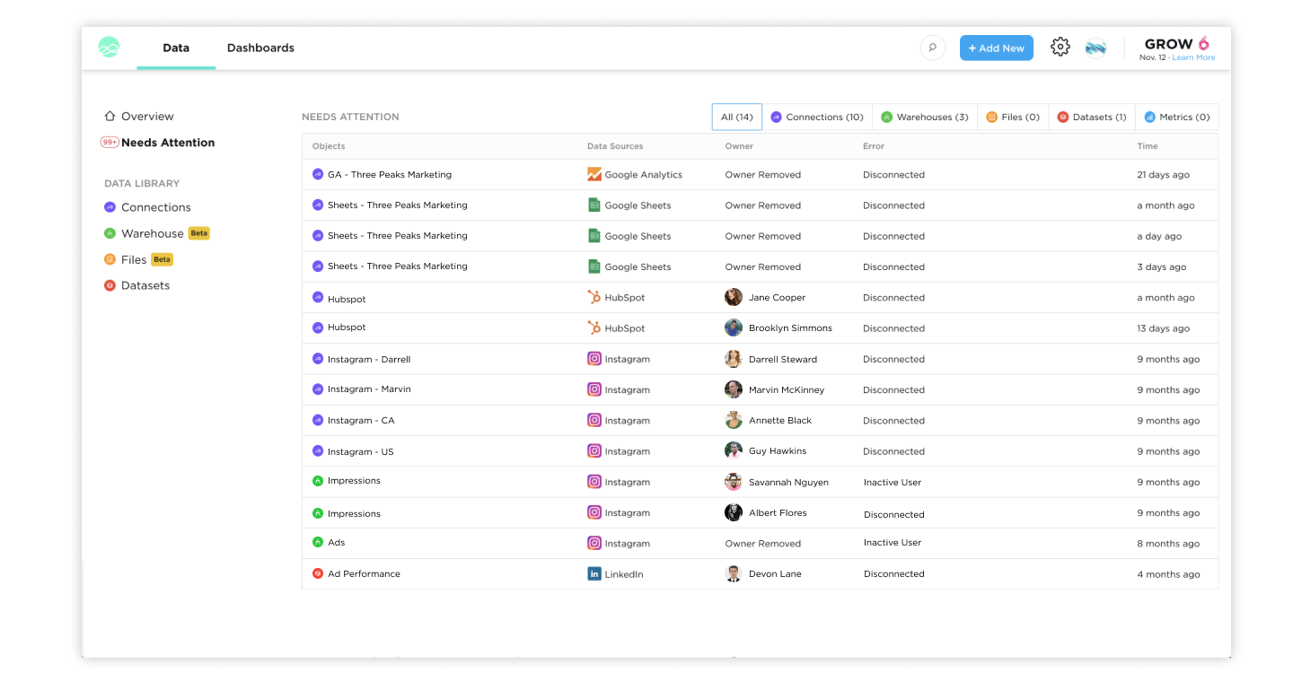Click the Grow logo in top-left corner
The height and width of the screenshot is (681, 1293).
(109, 48)
